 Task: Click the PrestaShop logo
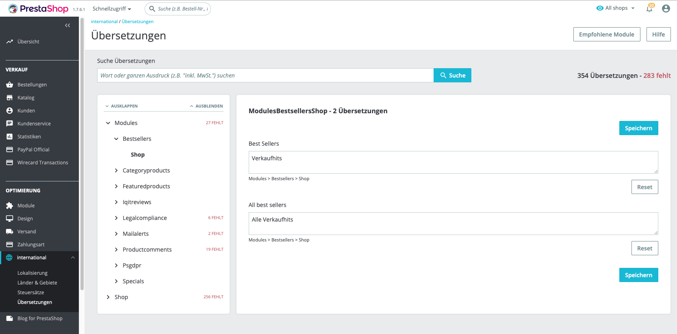click(x=38, y=9)
